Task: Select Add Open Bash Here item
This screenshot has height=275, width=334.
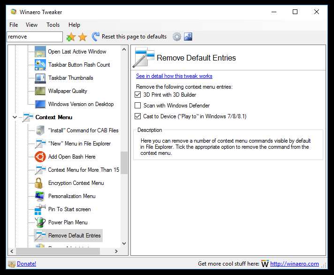Action: click(x=72, y=157)
